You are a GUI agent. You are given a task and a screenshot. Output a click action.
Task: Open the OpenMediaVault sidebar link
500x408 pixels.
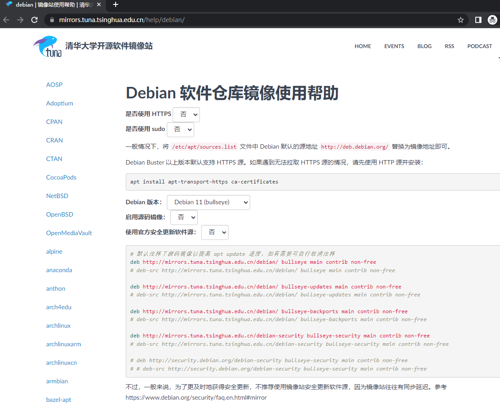pos(69,233)
